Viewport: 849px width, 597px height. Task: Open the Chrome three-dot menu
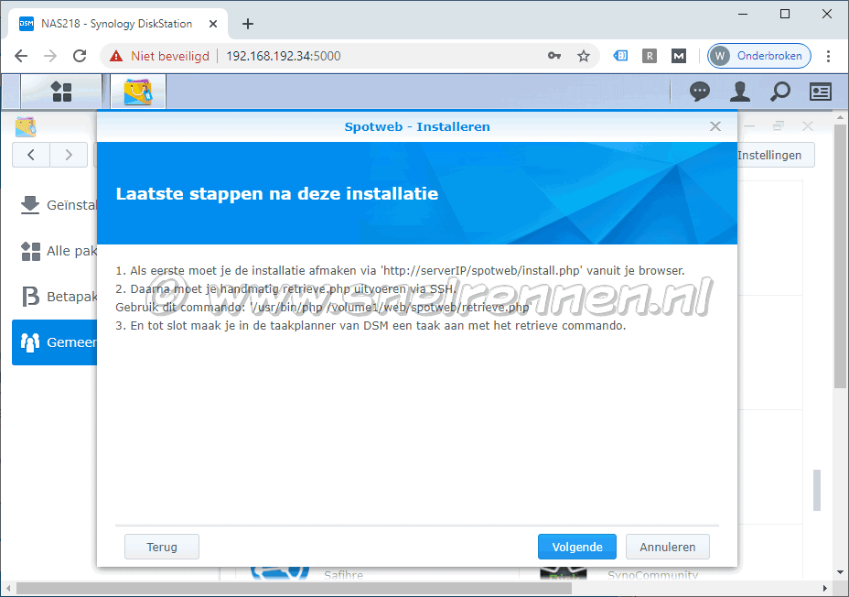click(828, 56)
